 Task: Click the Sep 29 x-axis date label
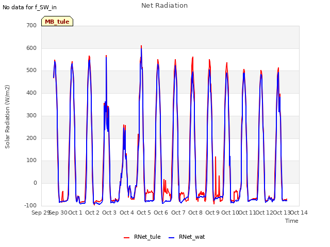(x=40, y=213)
